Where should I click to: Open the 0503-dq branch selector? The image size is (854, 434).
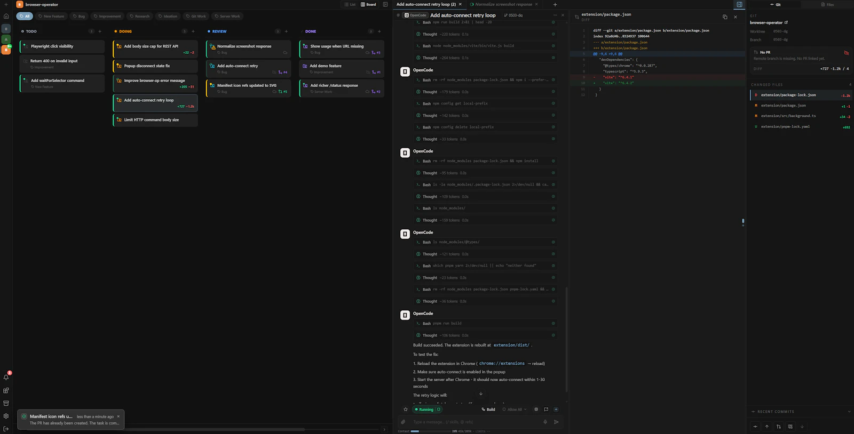513,15
